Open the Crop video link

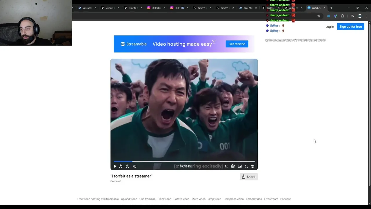pyautogui.click(x=214, y=199)
